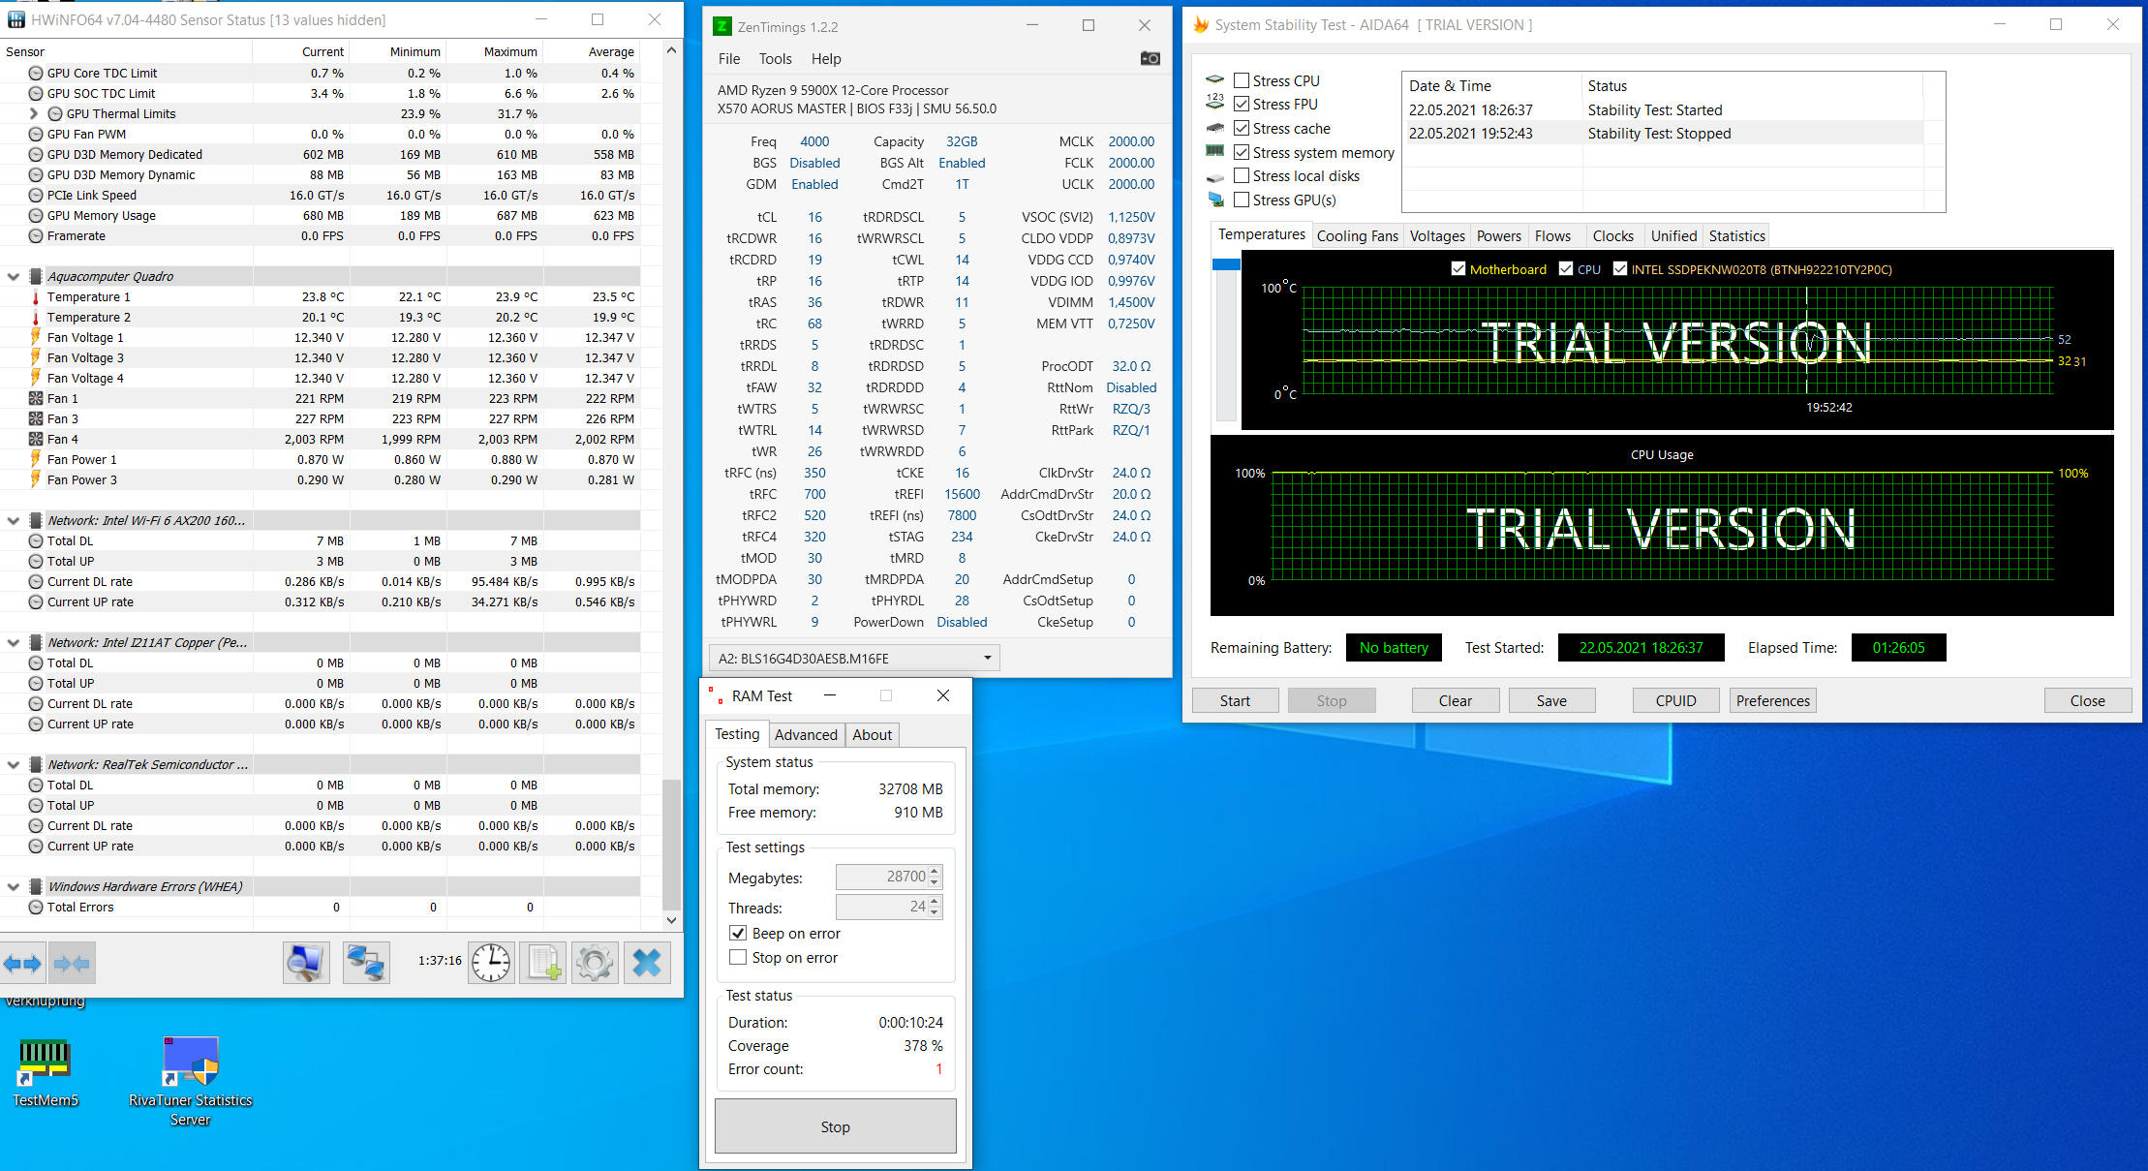The image size is (2148, 1171).
Task: Click the network computers remote icon
Action: (x=366, y=963)
